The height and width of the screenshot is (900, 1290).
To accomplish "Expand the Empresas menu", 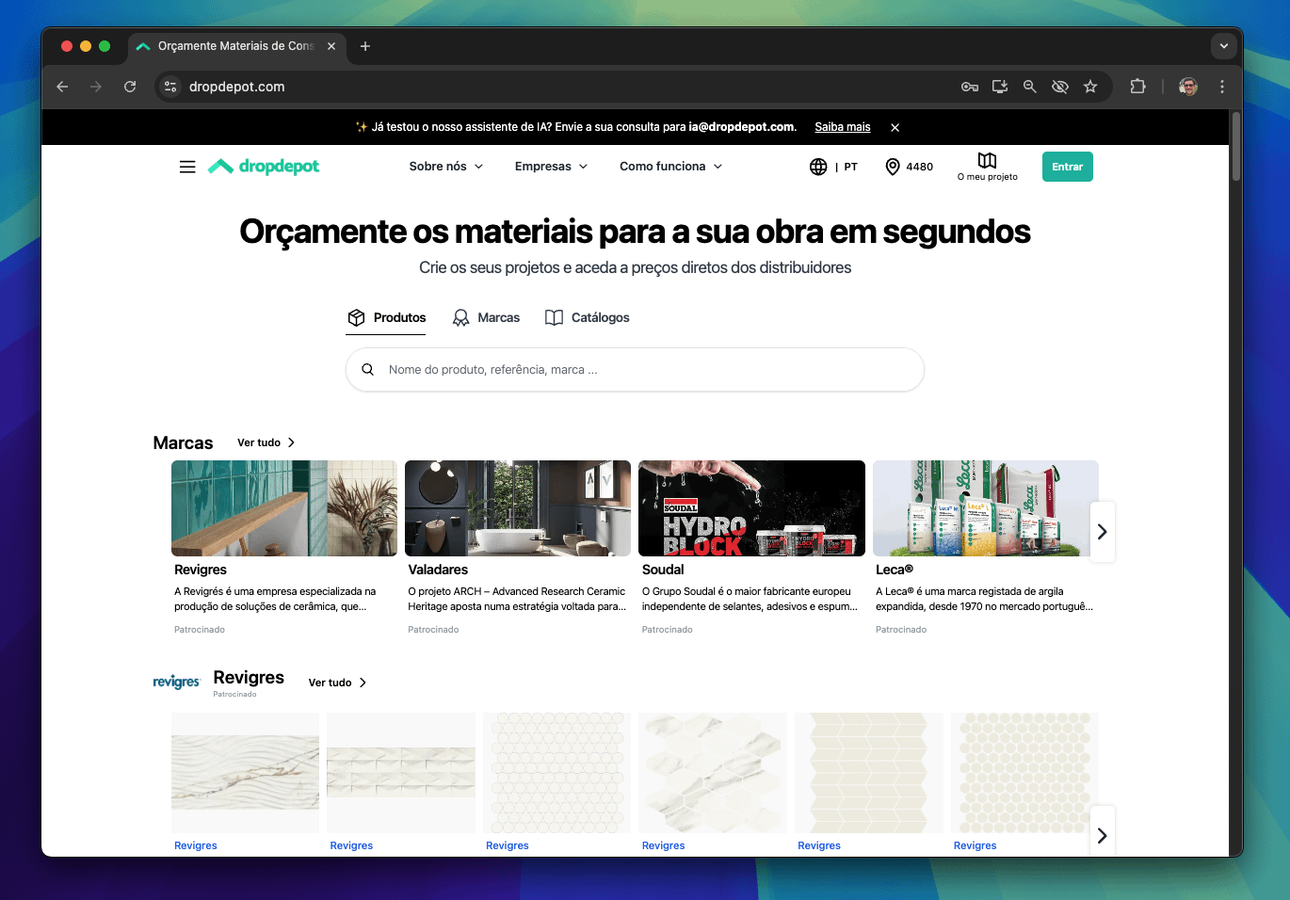I will (x=552, y=167).
